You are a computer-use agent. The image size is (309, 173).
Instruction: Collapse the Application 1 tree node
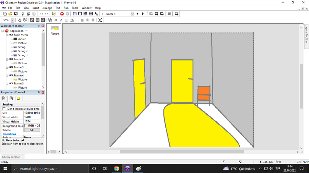point(2,31)
